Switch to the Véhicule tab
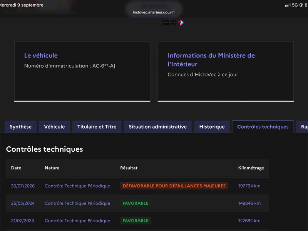The width and height of the screenshot is (308, 231). 54,127
